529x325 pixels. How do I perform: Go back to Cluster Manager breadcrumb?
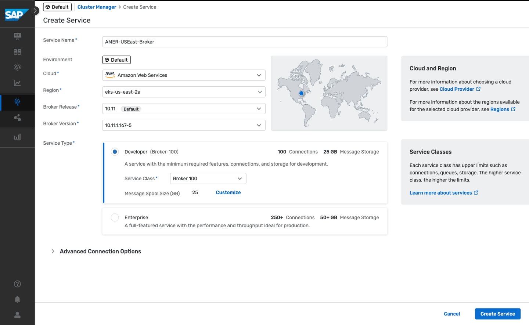click(x=97, y=7)
